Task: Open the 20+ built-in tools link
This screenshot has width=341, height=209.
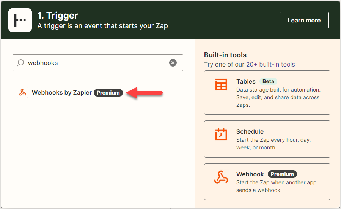Action: click(270, 65)
